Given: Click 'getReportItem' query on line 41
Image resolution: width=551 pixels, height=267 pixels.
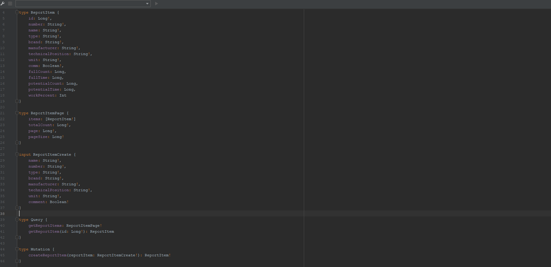Looking at the screenshot, I should click(44, 231).
